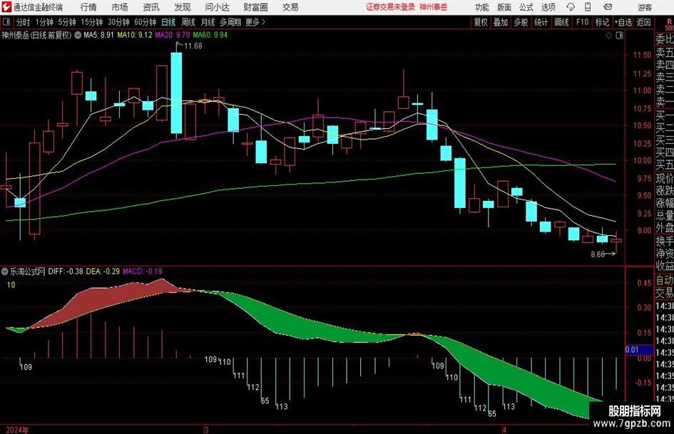This screenshot has width=674, height=434.
Task: Click the MA60: 9.94 indicator label
Action: (x=210, y=35)
